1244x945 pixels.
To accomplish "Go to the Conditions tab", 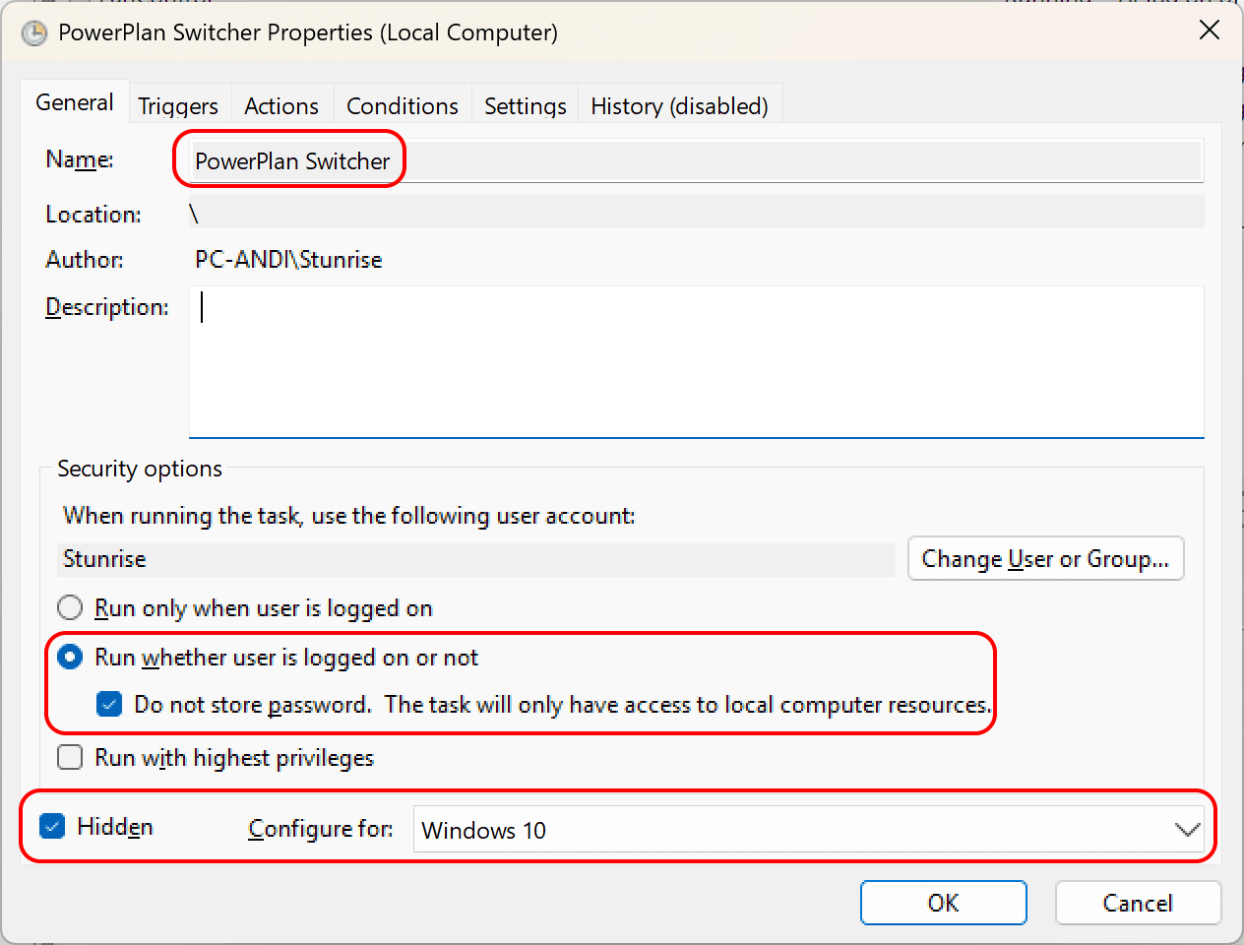I will click(403, 105).
